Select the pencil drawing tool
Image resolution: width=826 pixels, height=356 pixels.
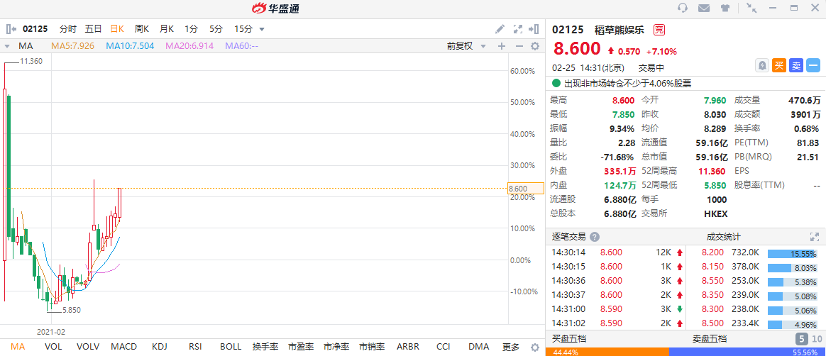point(500,29)
